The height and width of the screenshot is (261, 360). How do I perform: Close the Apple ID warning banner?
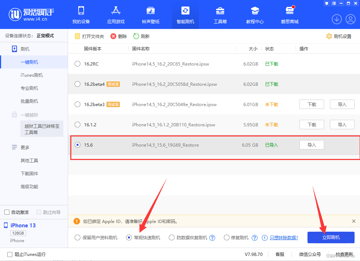(354, 221)
